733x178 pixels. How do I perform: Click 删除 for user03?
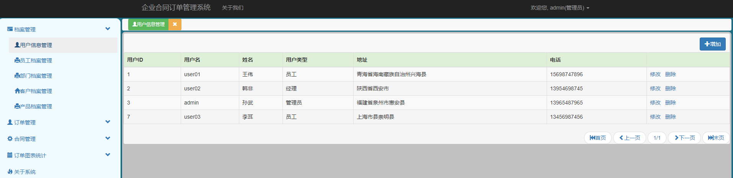click(670, 117)
